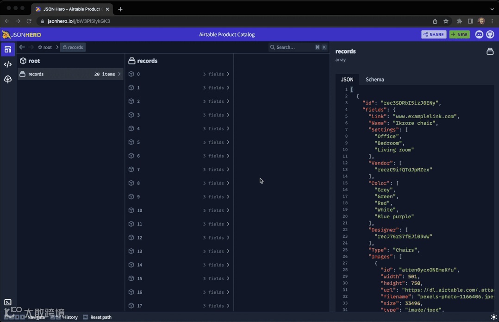Open the column view sidebar icon
The height and width of the screenshot is (322, 499).
point(7,50)
